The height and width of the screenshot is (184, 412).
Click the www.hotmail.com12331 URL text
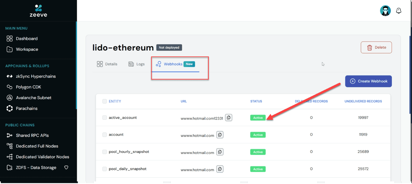202,118
